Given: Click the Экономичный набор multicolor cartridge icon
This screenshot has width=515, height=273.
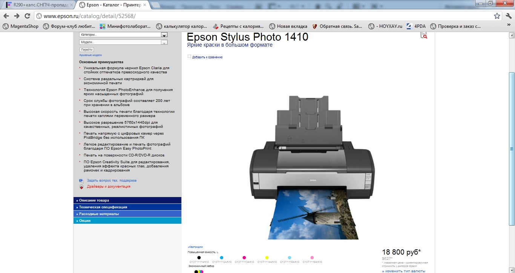Looking at the screenshot, I should (199, 271).
